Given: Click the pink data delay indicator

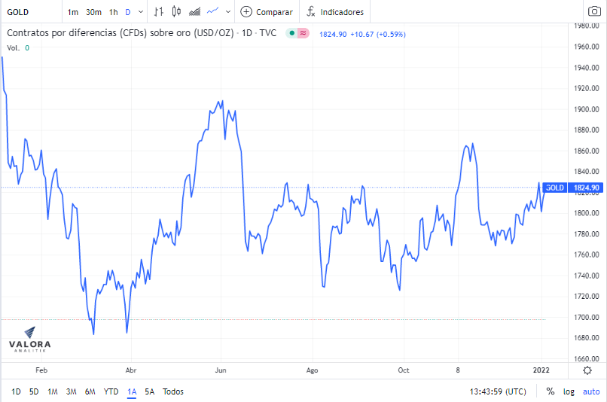Looking at the screenshot, I should (303, 33).
